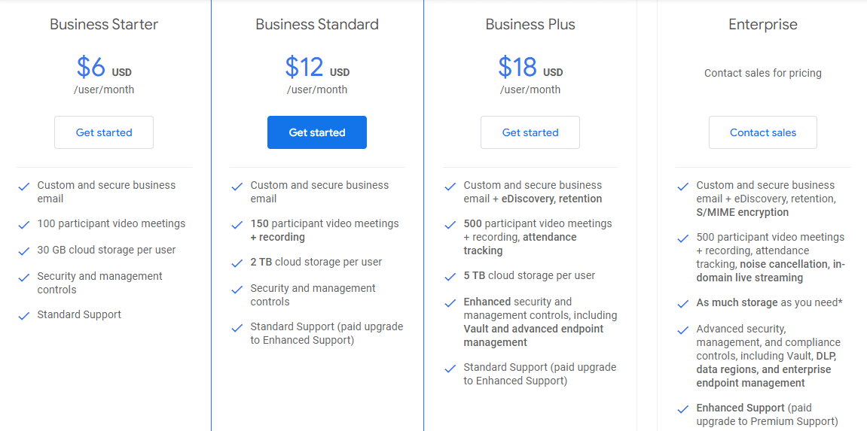Click the $18 USD price text
This screenshot has width=867, height=431.
(x=530, y=68)
